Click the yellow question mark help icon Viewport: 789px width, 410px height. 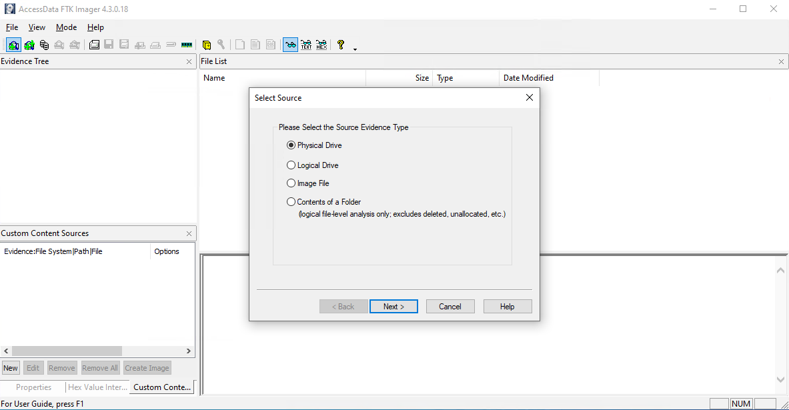[341, 45]
